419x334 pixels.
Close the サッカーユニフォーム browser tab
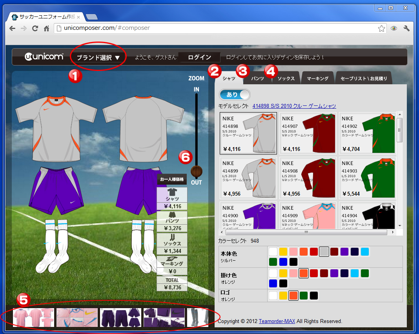(78, 17)
